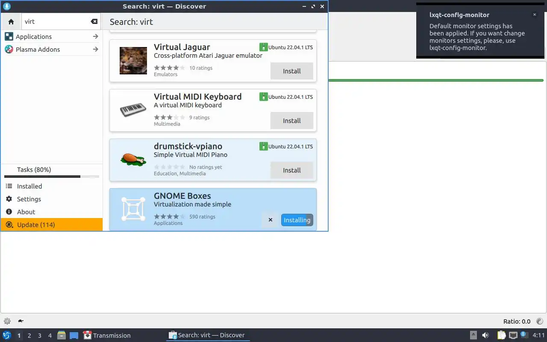The height and width of the screenshot is (342, 547).
Task: Open the file manager from the panel
Action: [x=61, y=335]
